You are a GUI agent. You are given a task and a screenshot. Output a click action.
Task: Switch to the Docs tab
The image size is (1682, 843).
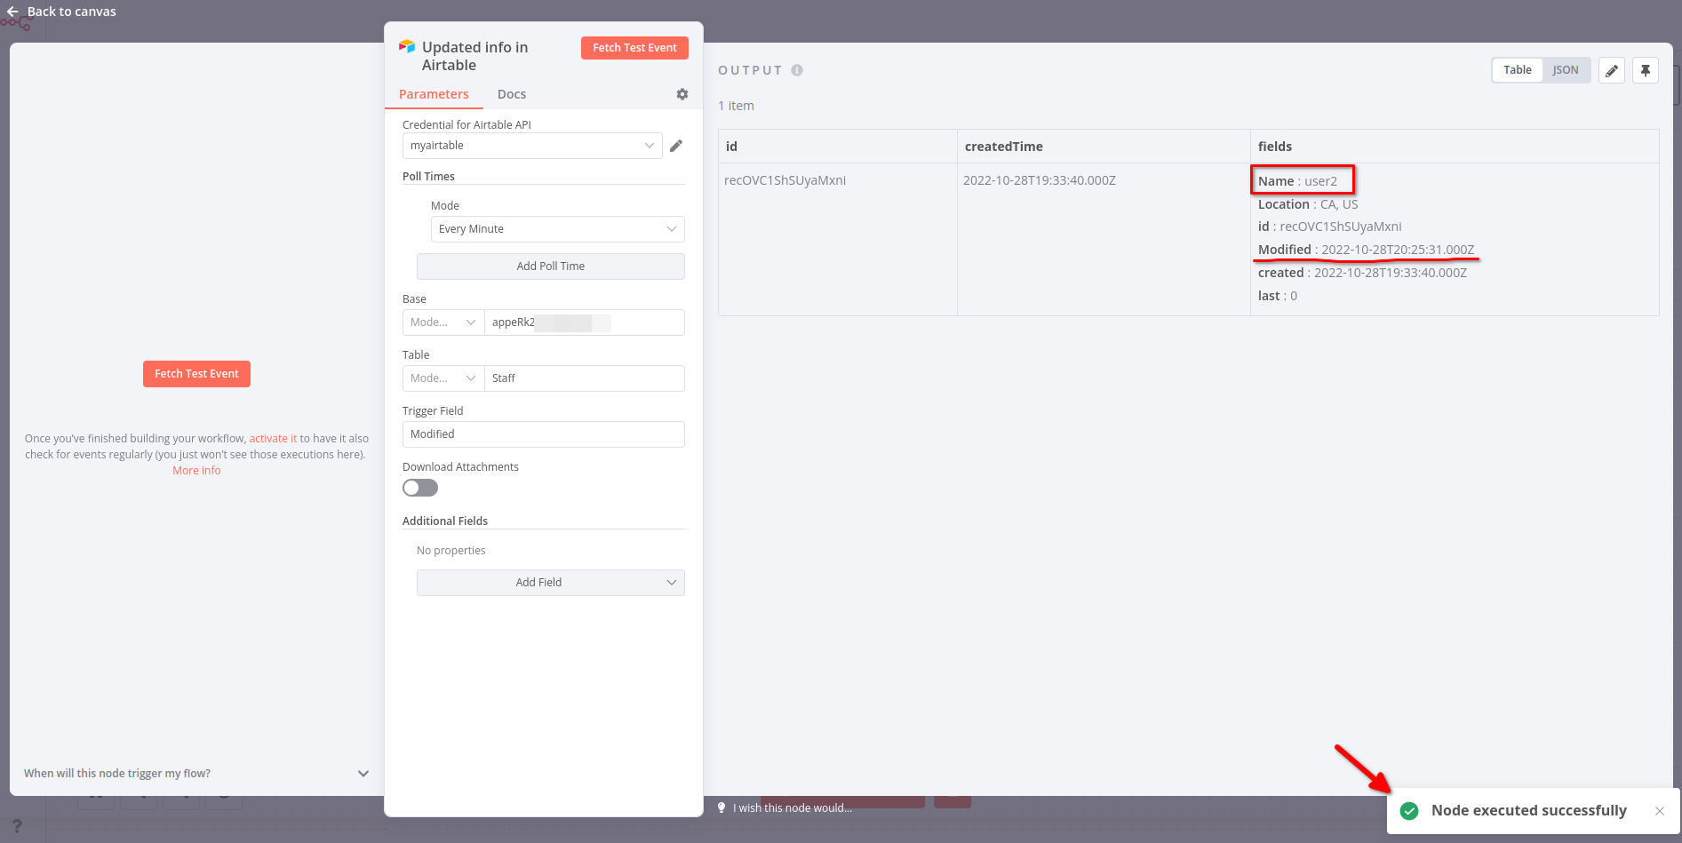512,94
